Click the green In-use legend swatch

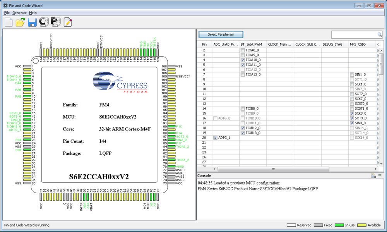[339, 225]
